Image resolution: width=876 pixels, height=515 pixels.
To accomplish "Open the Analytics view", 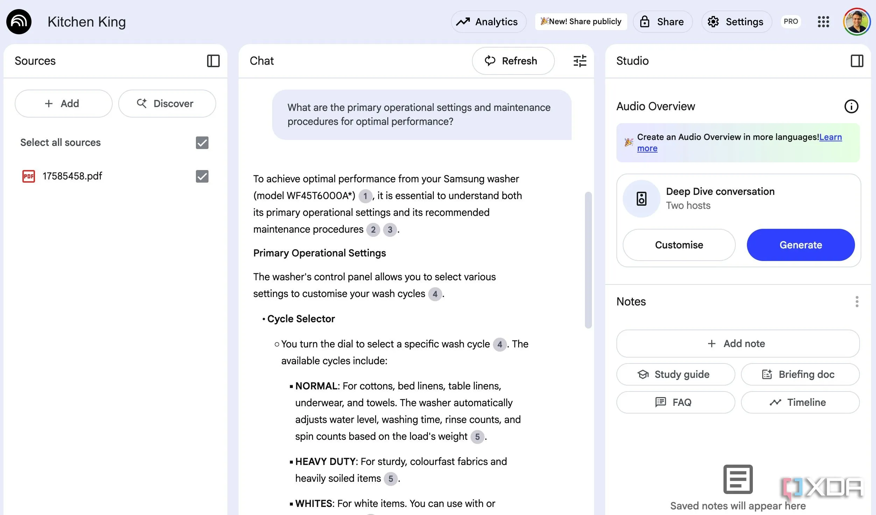I will (488, 22).
